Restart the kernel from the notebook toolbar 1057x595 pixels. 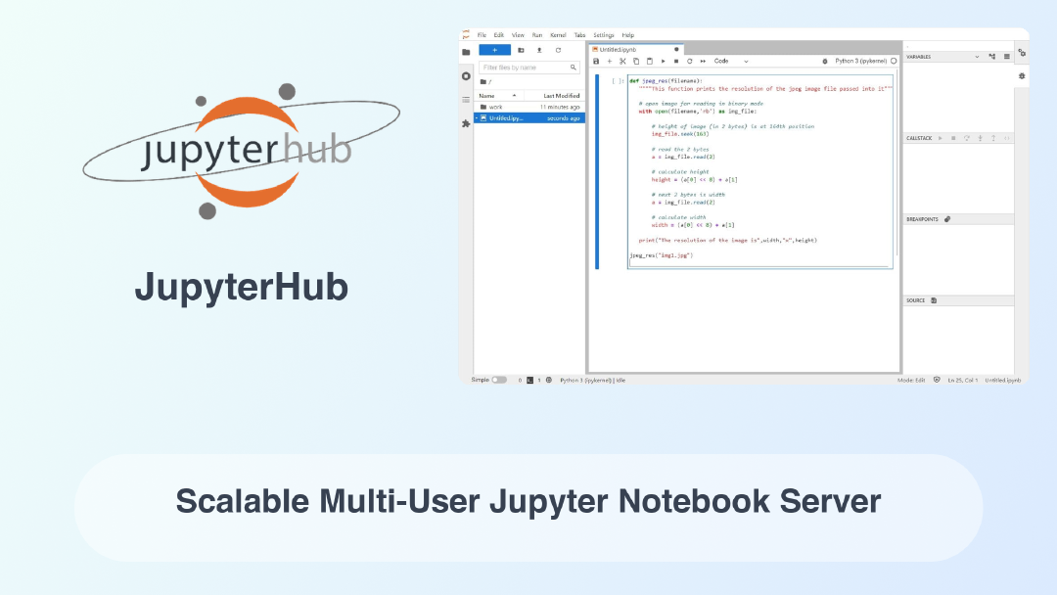689,61
